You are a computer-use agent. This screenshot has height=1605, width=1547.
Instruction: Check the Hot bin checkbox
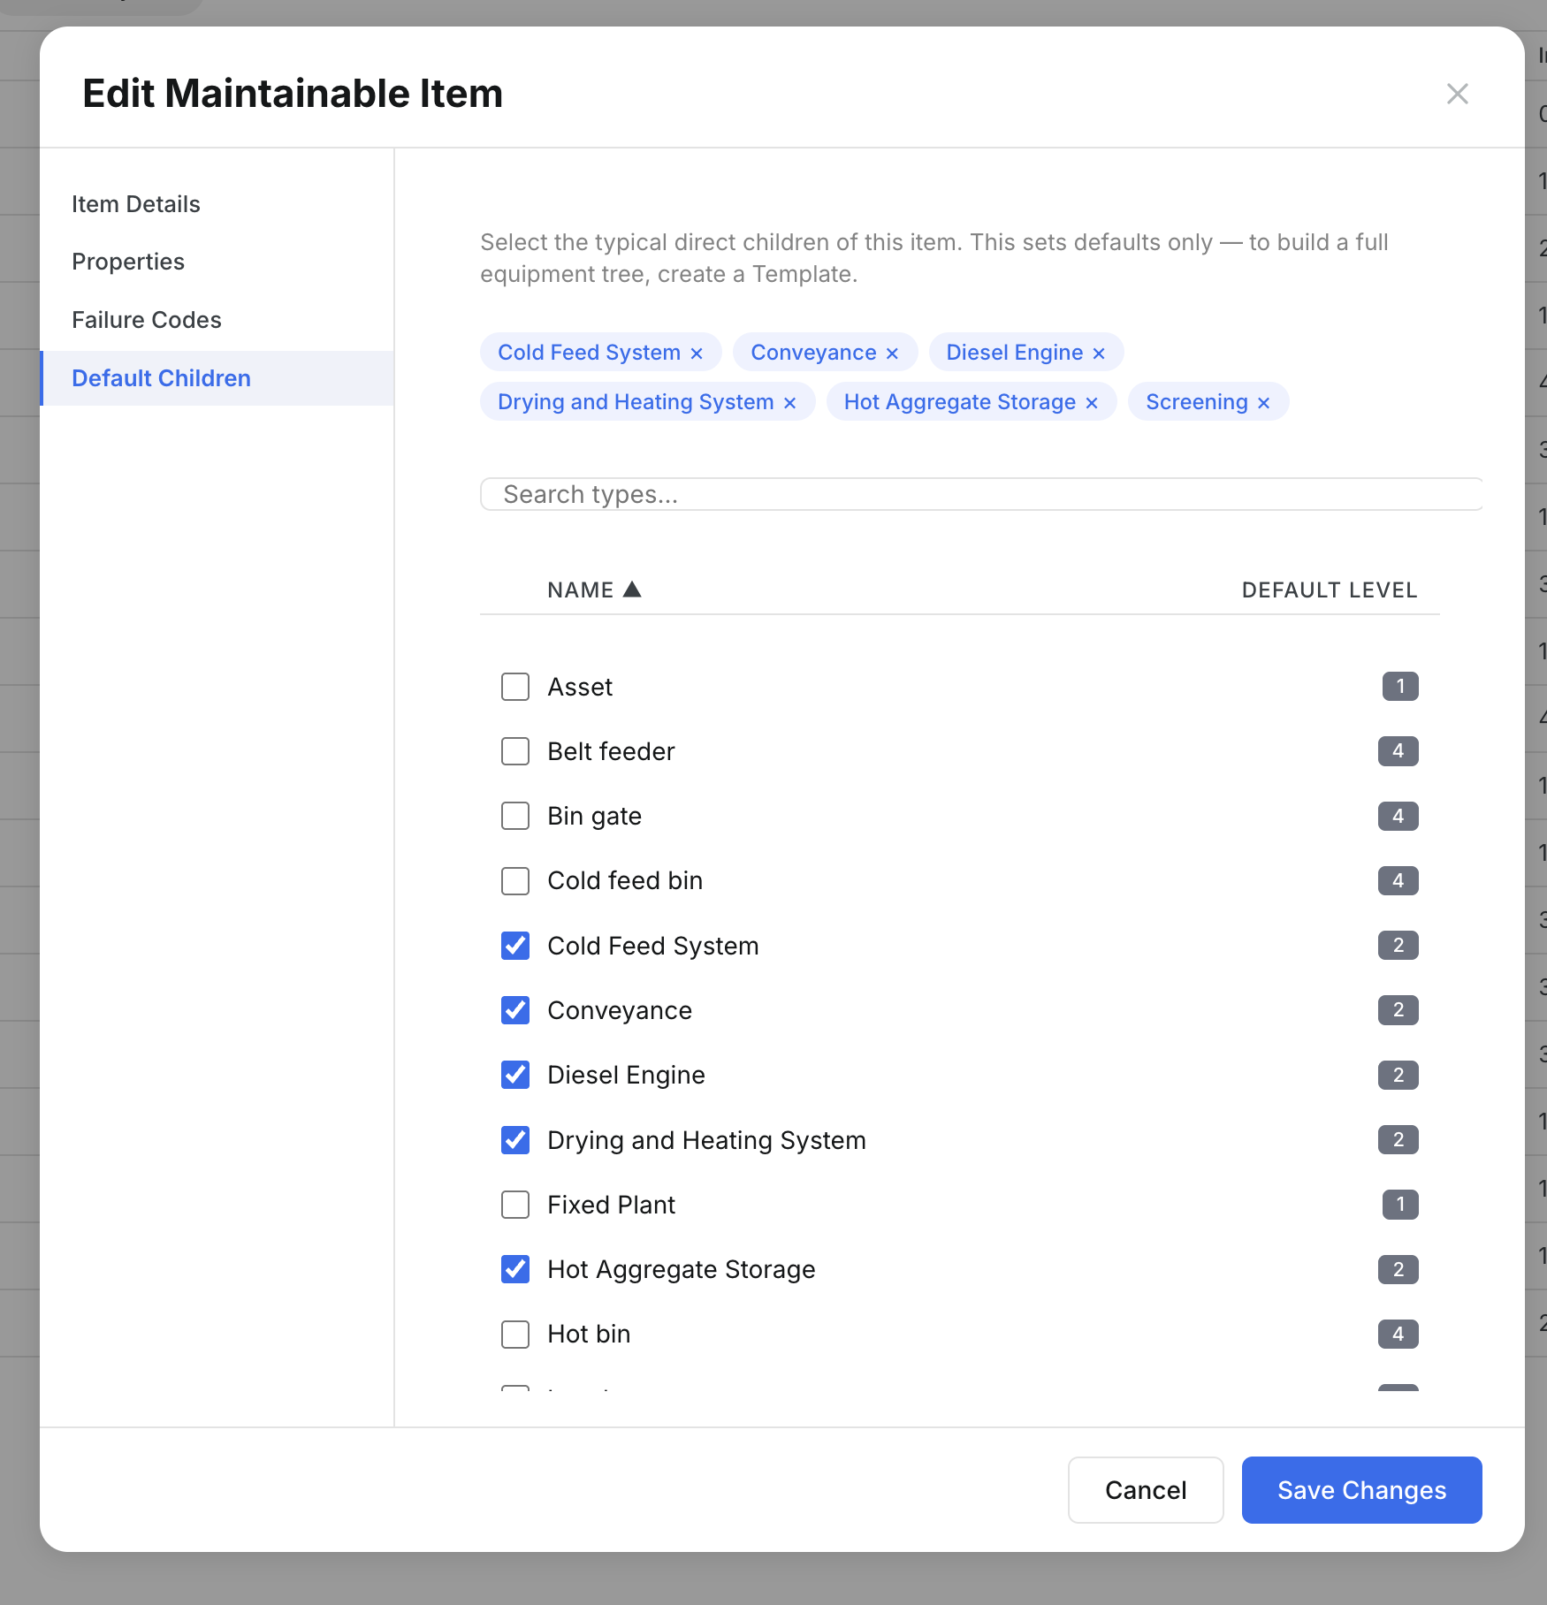pos(514,1335)
